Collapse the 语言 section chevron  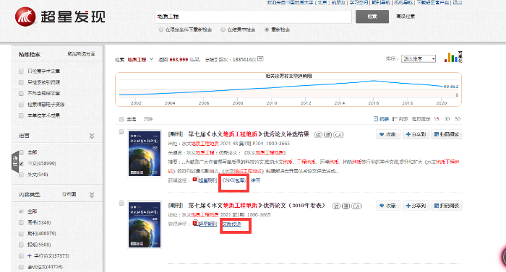pyautogui.click(x=92, y=136)
